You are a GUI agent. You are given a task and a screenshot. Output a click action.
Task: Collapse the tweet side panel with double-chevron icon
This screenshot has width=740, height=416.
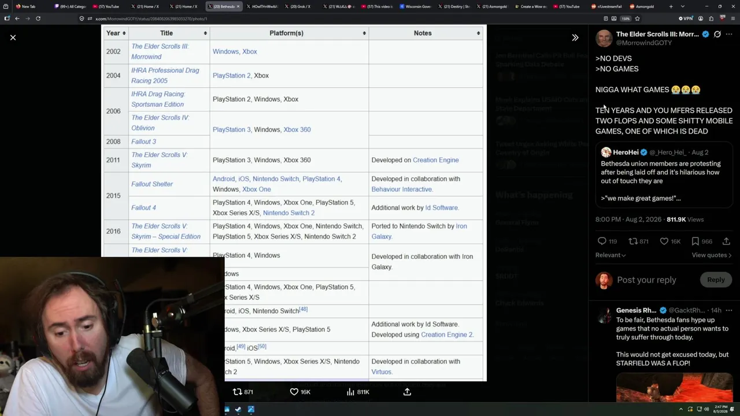(575, 38)
